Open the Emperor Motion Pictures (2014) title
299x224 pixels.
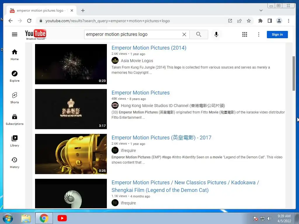[x=149, y=48]
